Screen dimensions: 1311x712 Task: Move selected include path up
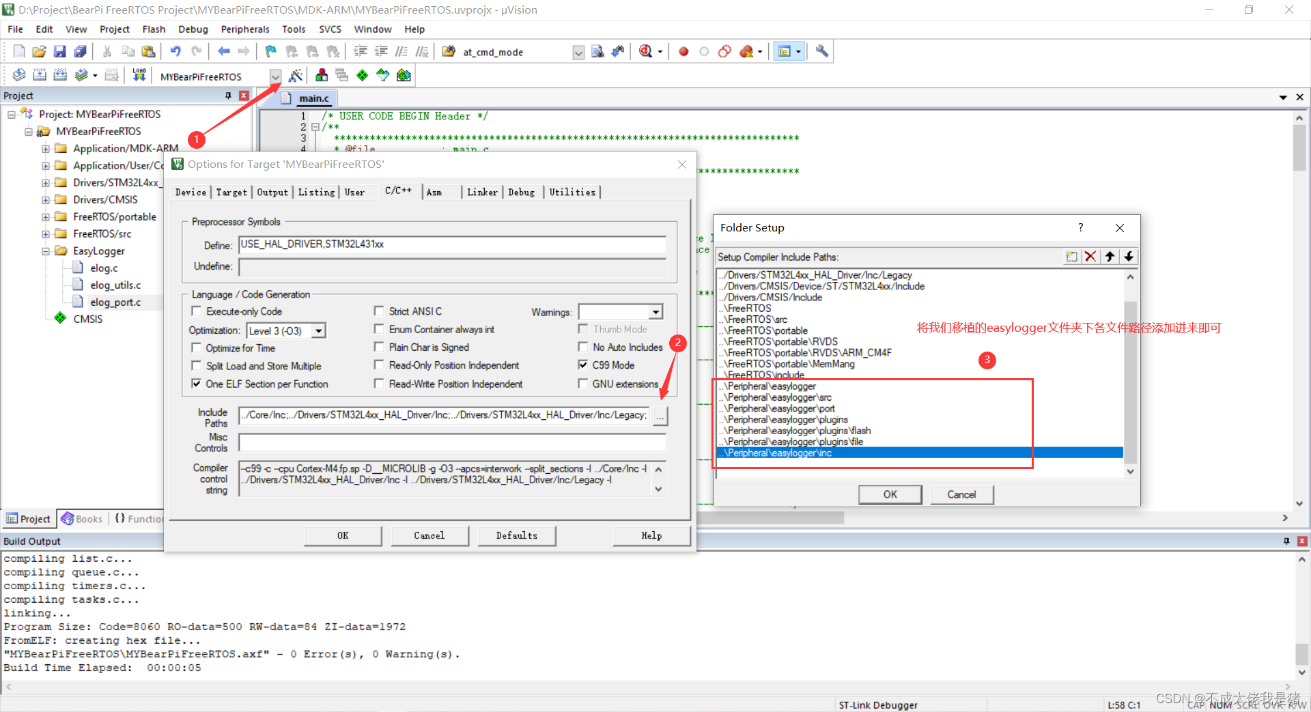tap(1110, 257)
